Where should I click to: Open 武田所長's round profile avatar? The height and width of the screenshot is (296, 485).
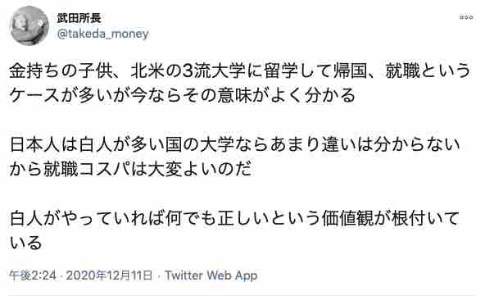[29, 25]
